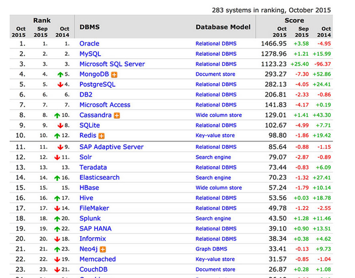The image size is (355, 278).
Task: Click the red down arrow in PostgreSQL row
Action: (60, 85)
